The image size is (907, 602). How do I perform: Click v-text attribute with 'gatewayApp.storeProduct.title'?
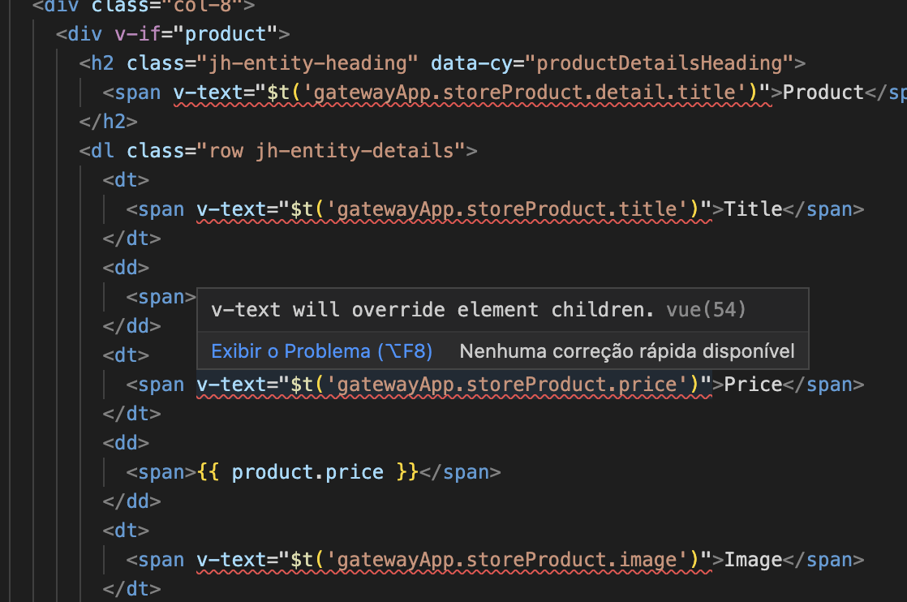click(454, 209)
